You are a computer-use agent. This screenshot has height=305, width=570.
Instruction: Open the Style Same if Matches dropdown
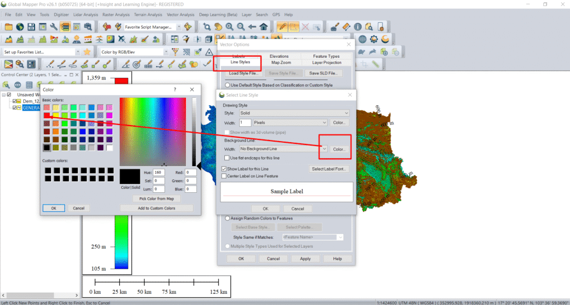tap(313, 237)
